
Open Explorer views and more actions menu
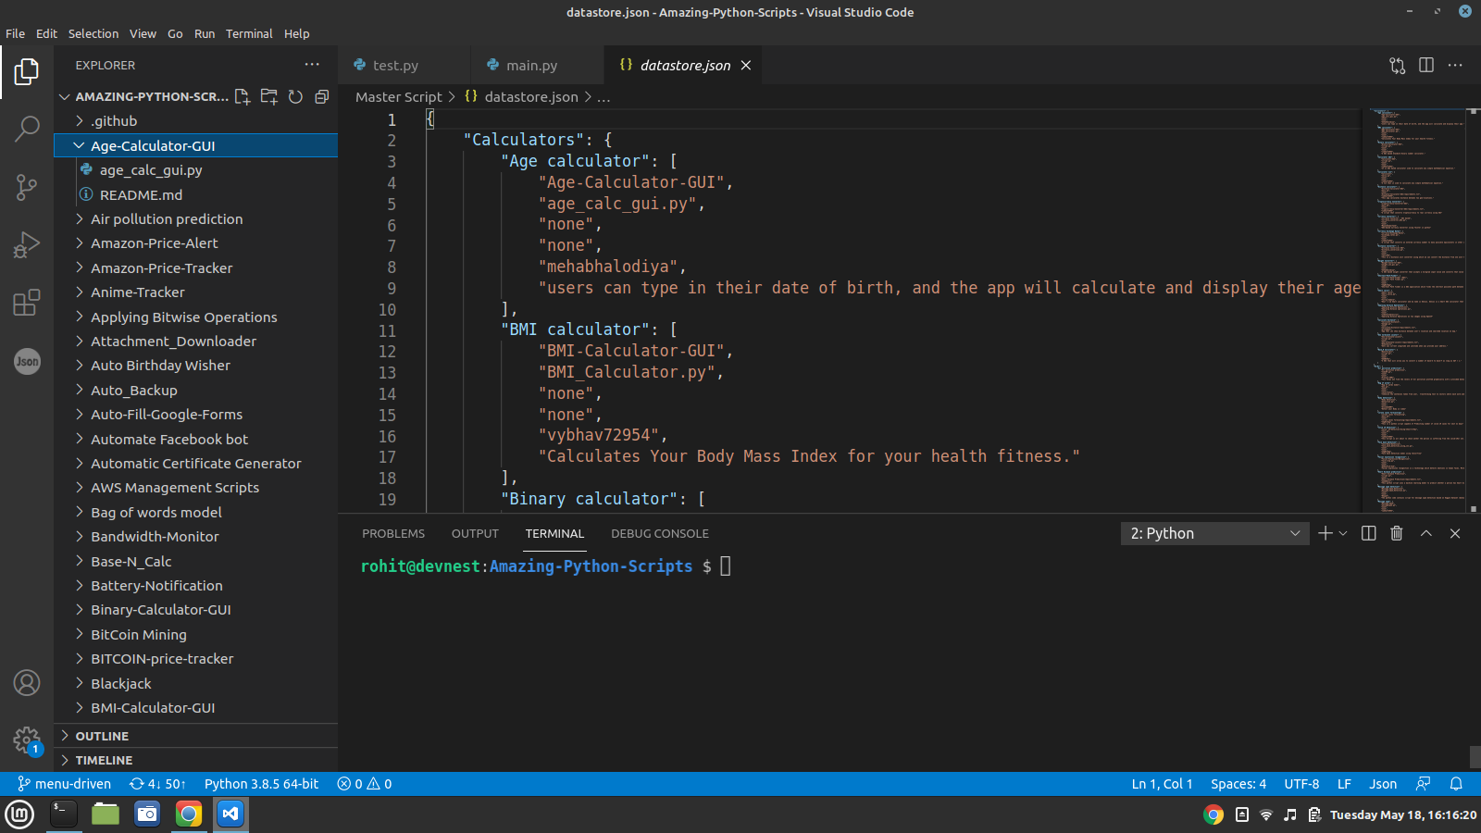tap(312, 65)
